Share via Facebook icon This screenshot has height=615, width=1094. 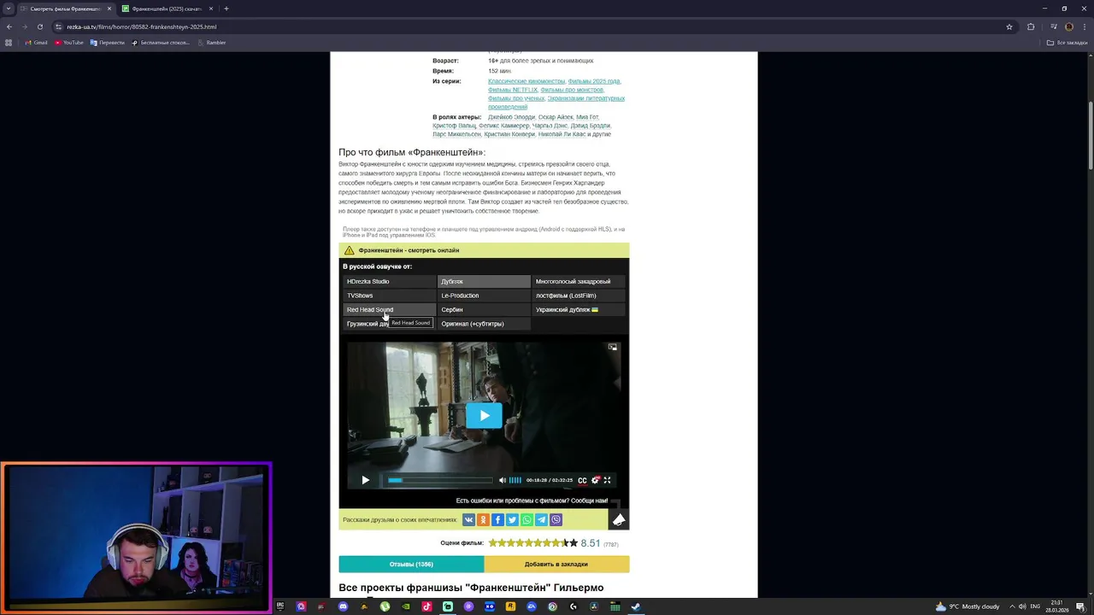[497, 519]
